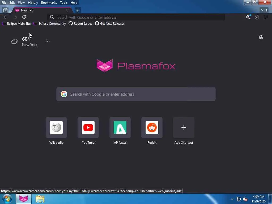Open Windows Explorer from the taskbar
Viewport: 272px width, 204px height.
[x=40, y=199]
